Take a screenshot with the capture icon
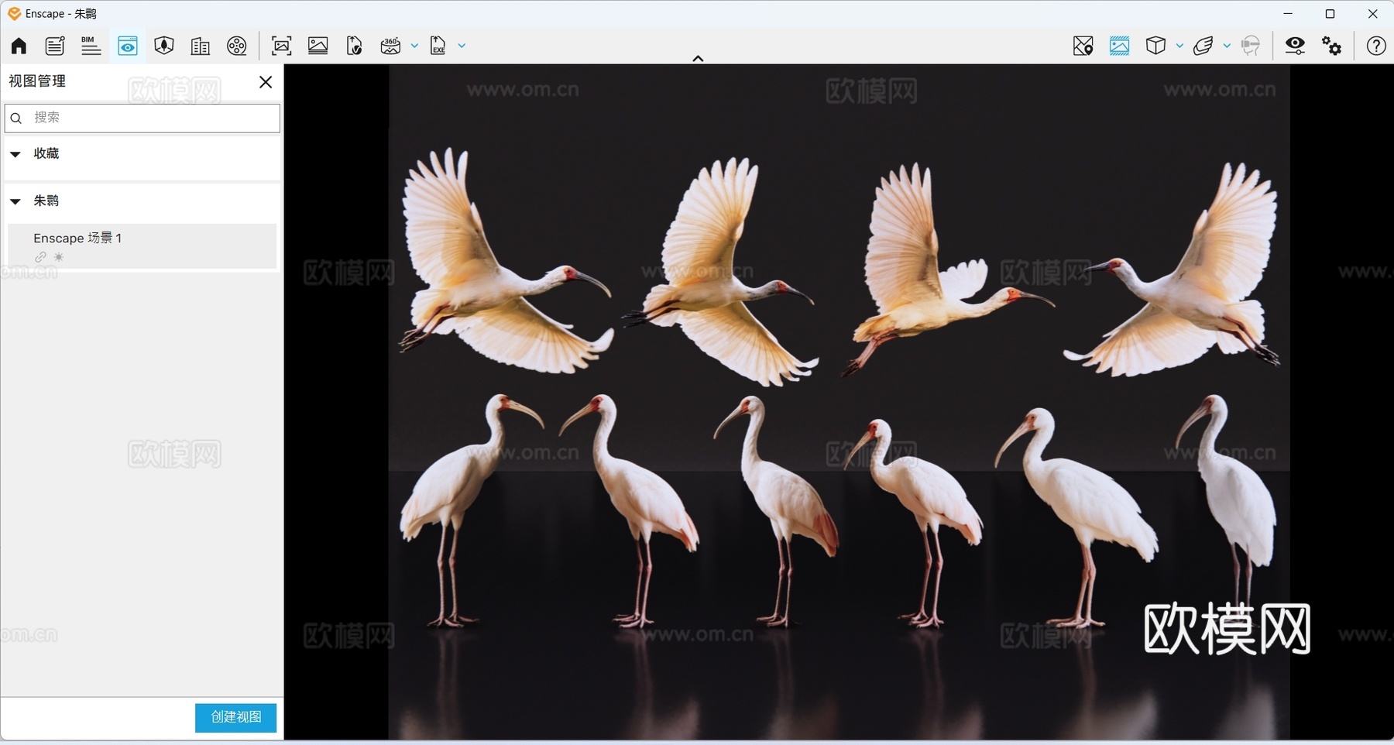The width and height of the screenshot is (1394, 745). click(x=282, y=46)
